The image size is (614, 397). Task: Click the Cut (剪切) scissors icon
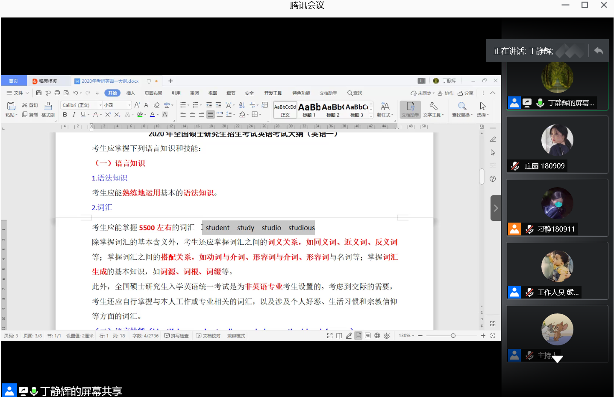pyautogui.click(x=25, y=105)
